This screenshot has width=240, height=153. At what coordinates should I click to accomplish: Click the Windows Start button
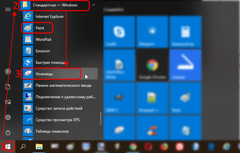pos(8,147)
